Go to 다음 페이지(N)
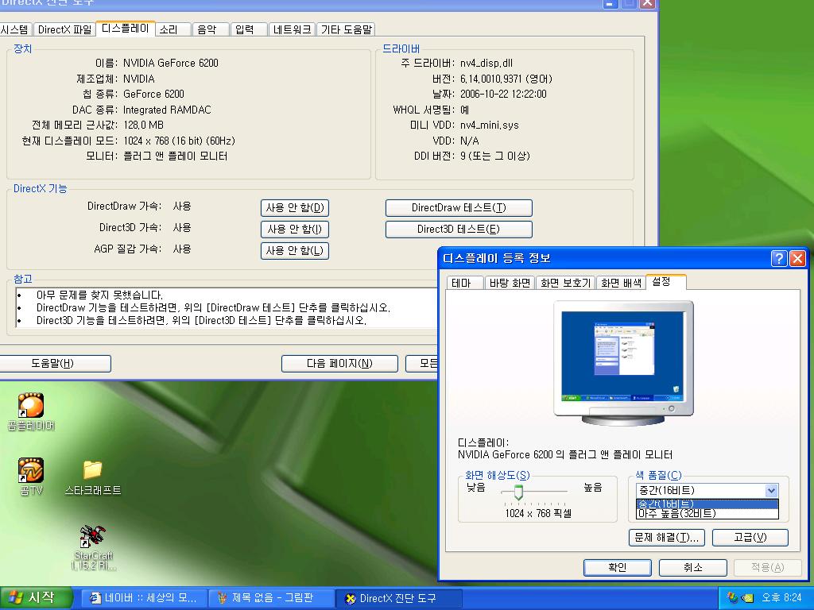This screenshot has height=610, width=814. point(339,364)
